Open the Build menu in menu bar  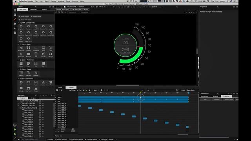(x=47, y=1)
